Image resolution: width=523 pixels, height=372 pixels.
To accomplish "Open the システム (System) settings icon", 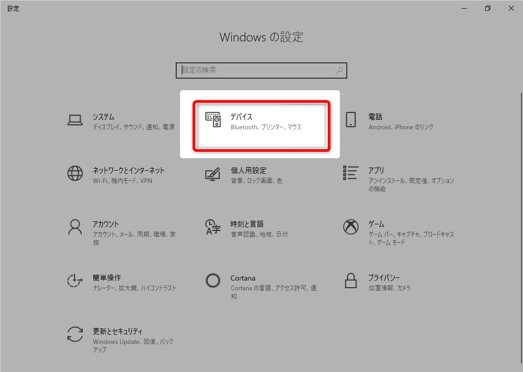I will pyautogui.click(x=75, y=120).
